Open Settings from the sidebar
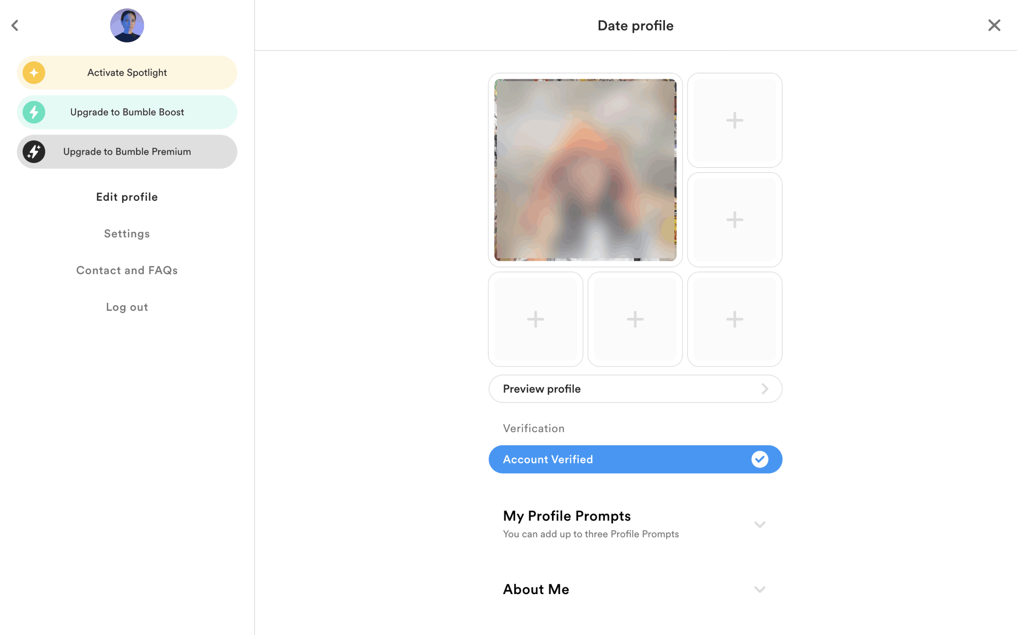The height and width of the screenshot is (635, 1017). tap(127, 234)
